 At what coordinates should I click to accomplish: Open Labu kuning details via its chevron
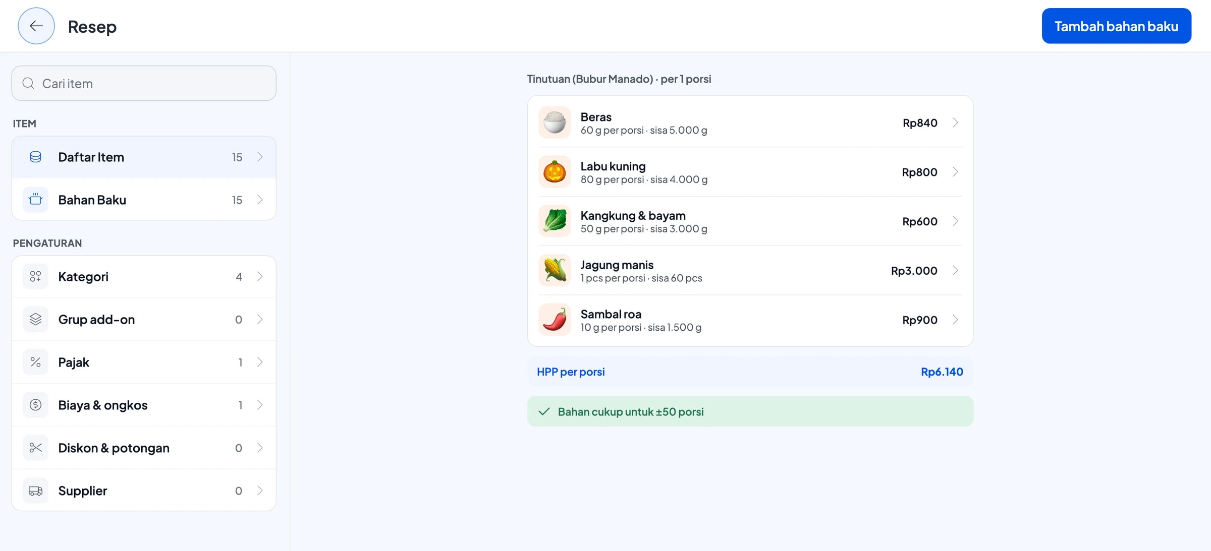(x=955, y=172)
